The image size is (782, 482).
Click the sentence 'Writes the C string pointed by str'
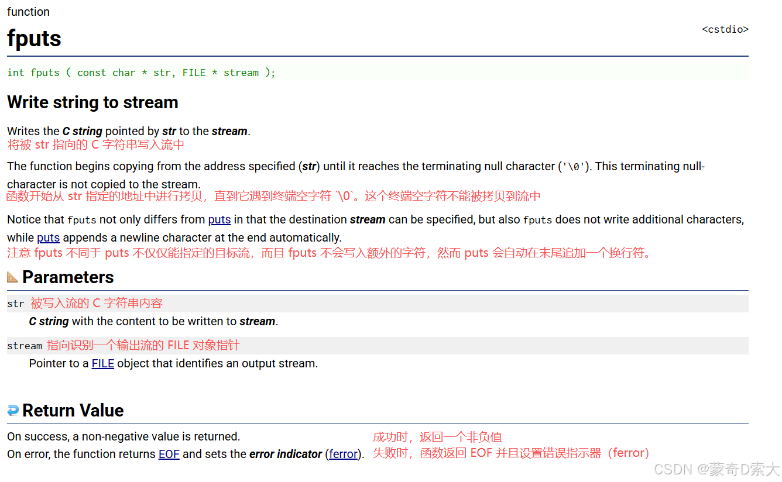tap(129, 132)
